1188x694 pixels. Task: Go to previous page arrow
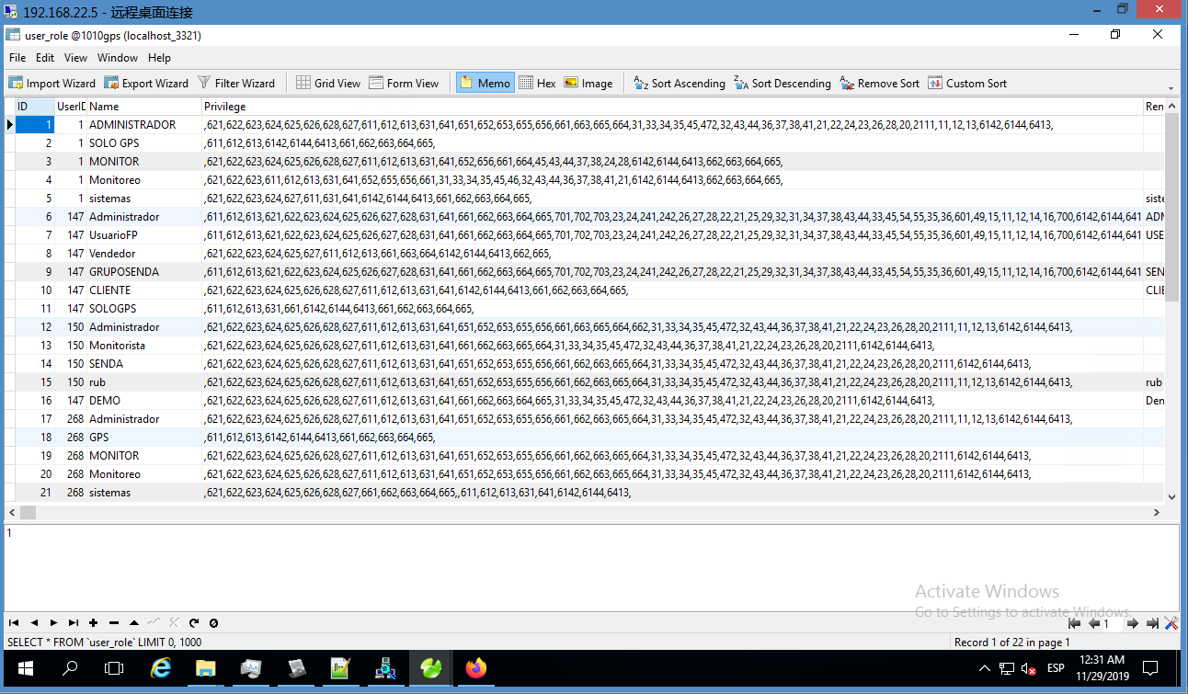[x=1094, y=623]
